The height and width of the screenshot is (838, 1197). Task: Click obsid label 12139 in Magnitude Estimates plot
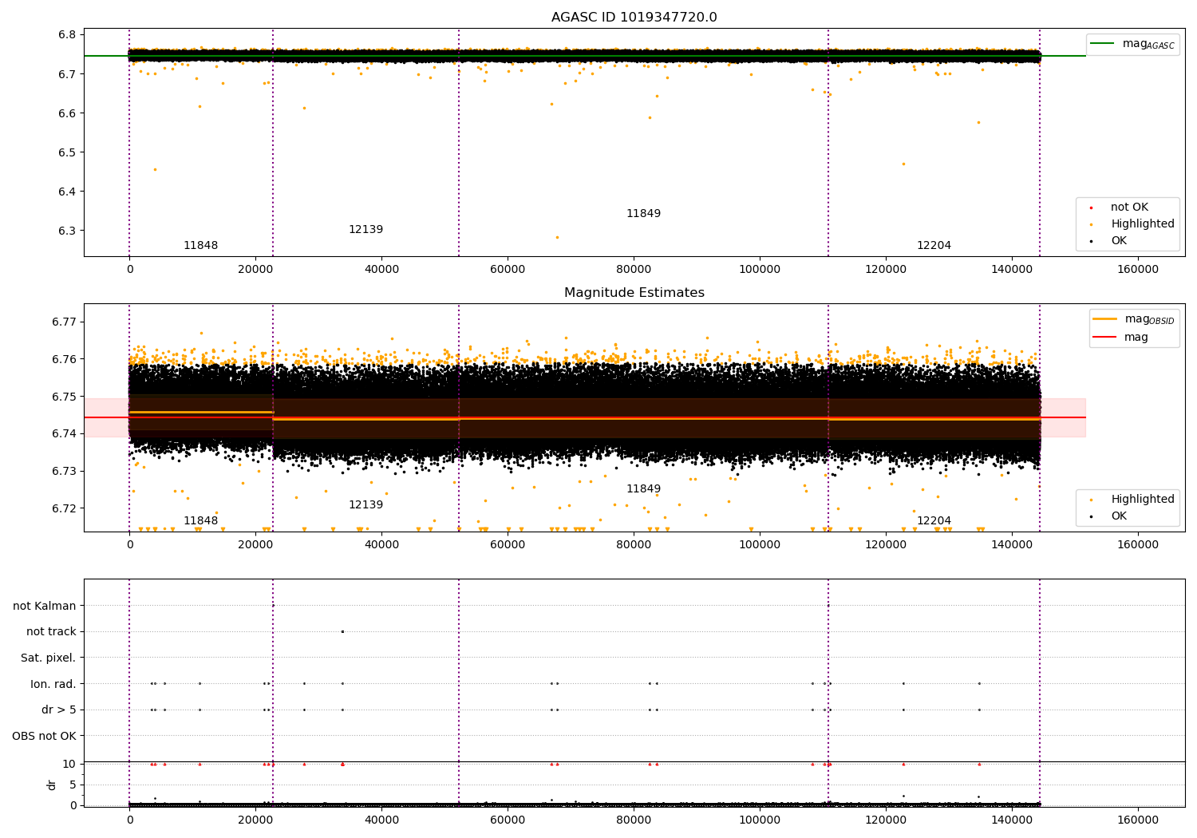click(365, 505)
